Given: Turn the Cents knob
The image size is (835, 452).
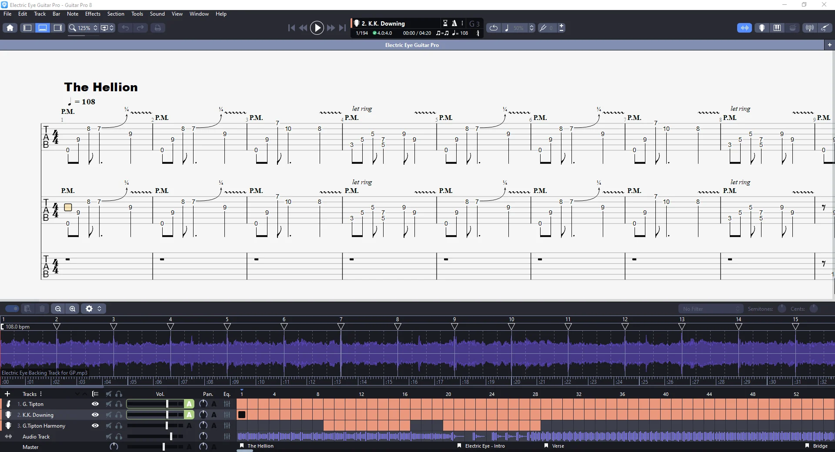Looking at the screenshot, I should click(x=814, y=309).
